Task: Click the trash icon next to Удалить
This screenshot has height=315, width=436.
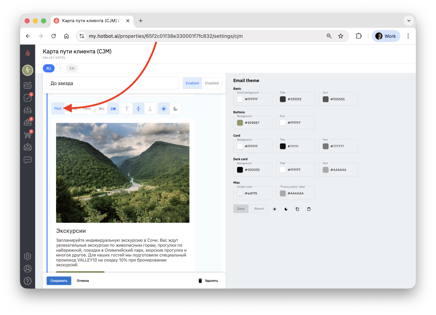Action: pos(200,281)
